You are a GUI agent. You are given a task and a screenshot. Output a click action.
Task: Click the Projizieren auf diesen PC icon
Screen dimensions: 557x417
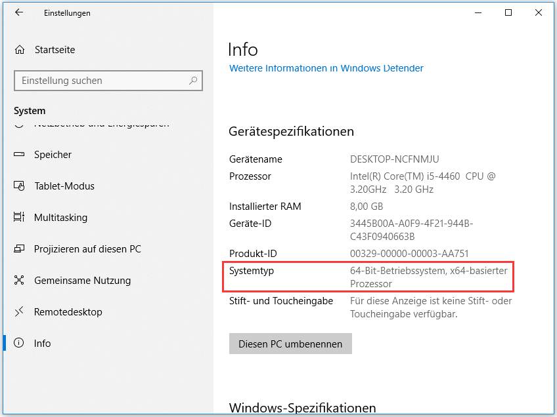20,248
